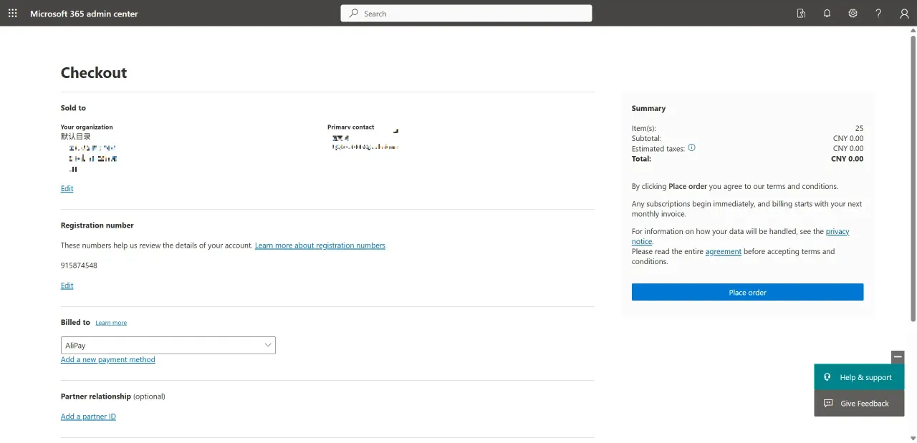Open the notifications bell
The width and height of the screenshot is (917, 443).
pyautogui.click(x=827, y=14)
